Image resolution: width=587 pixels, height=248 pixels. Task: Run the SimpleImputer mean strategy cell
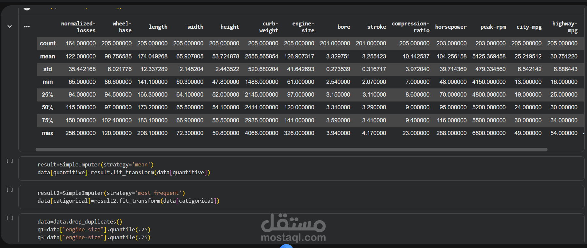(x=10, y=161)
